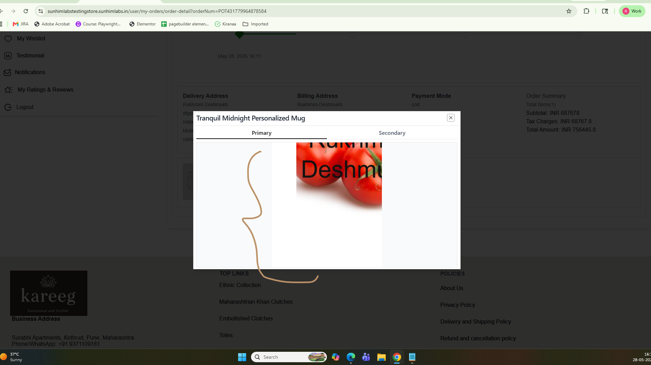Click the 'Total Amount: INR 756445.8' line
Image resolution: width=651 pixels, height=365 pixels.
[561, 130]
